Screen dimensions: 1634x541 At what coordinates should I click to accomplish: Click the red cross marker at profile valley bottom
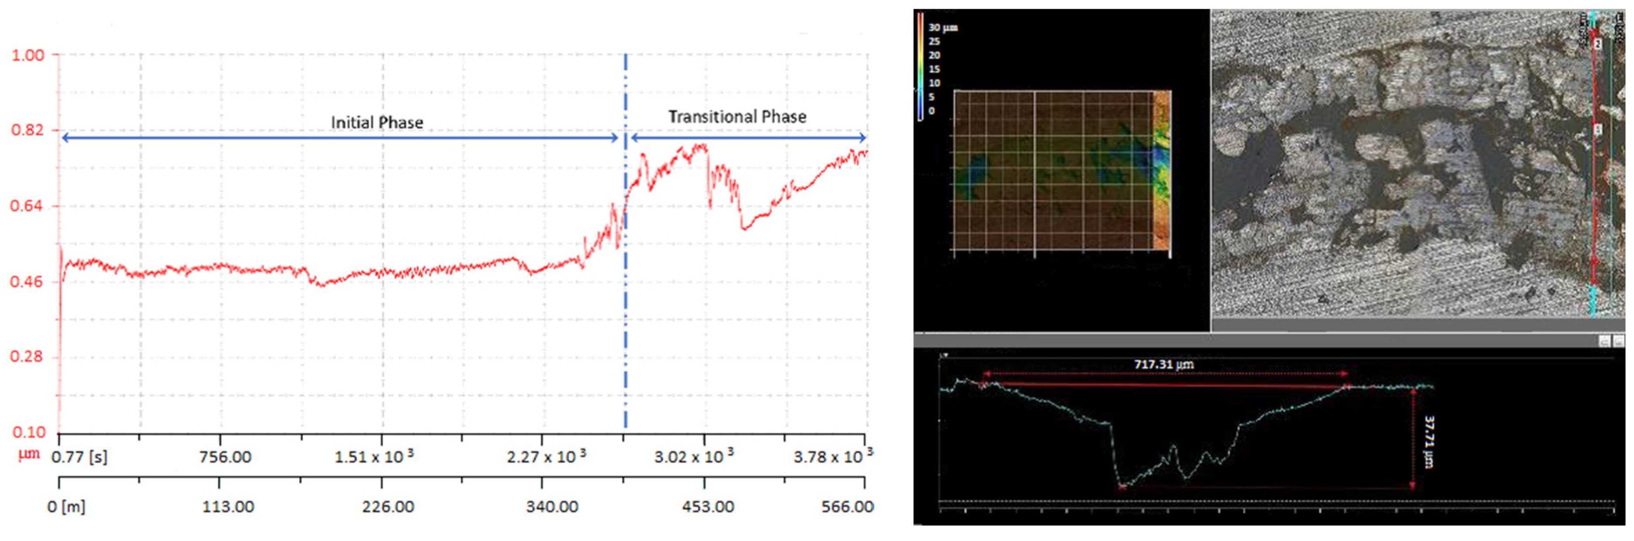point(1121,486)
